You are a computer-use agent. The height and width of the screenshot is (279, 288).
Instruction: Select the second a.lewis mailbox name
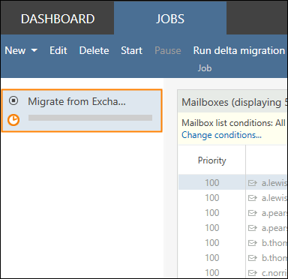coord(274,198)
